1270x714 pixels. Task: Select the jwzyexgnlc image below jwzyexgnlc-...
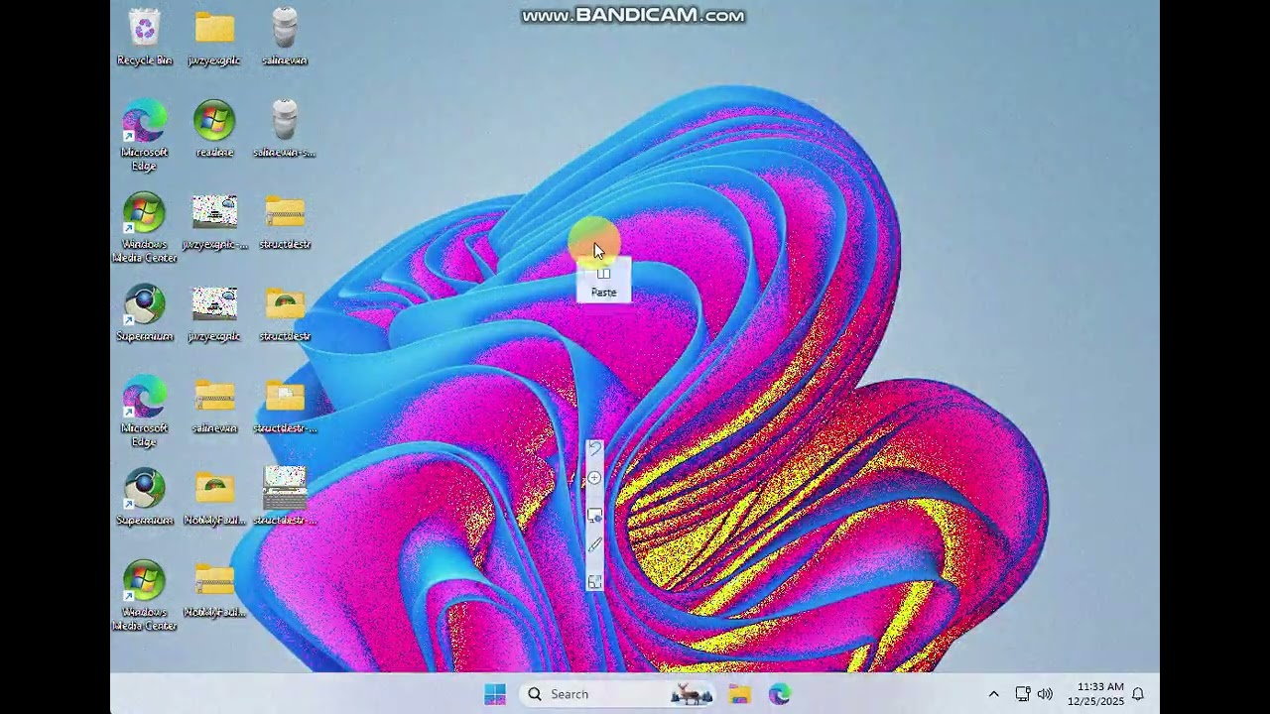coord(214,314)
